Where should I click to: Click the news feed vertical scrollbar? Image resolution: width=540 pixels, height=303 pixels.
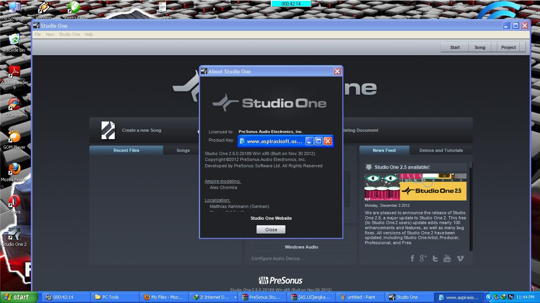coord(471,206)
